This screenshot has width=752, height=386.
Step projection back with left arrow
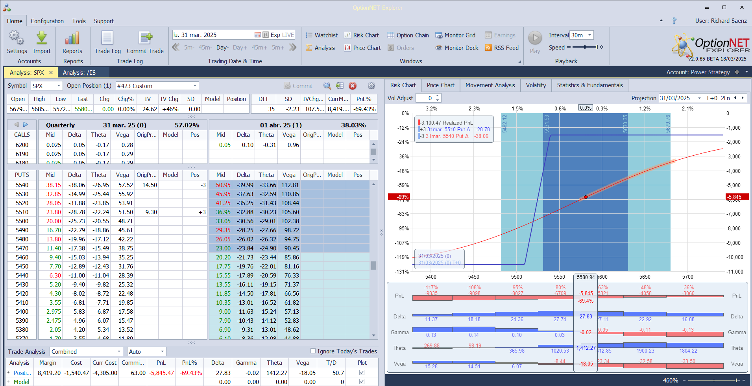pos(735,98)
